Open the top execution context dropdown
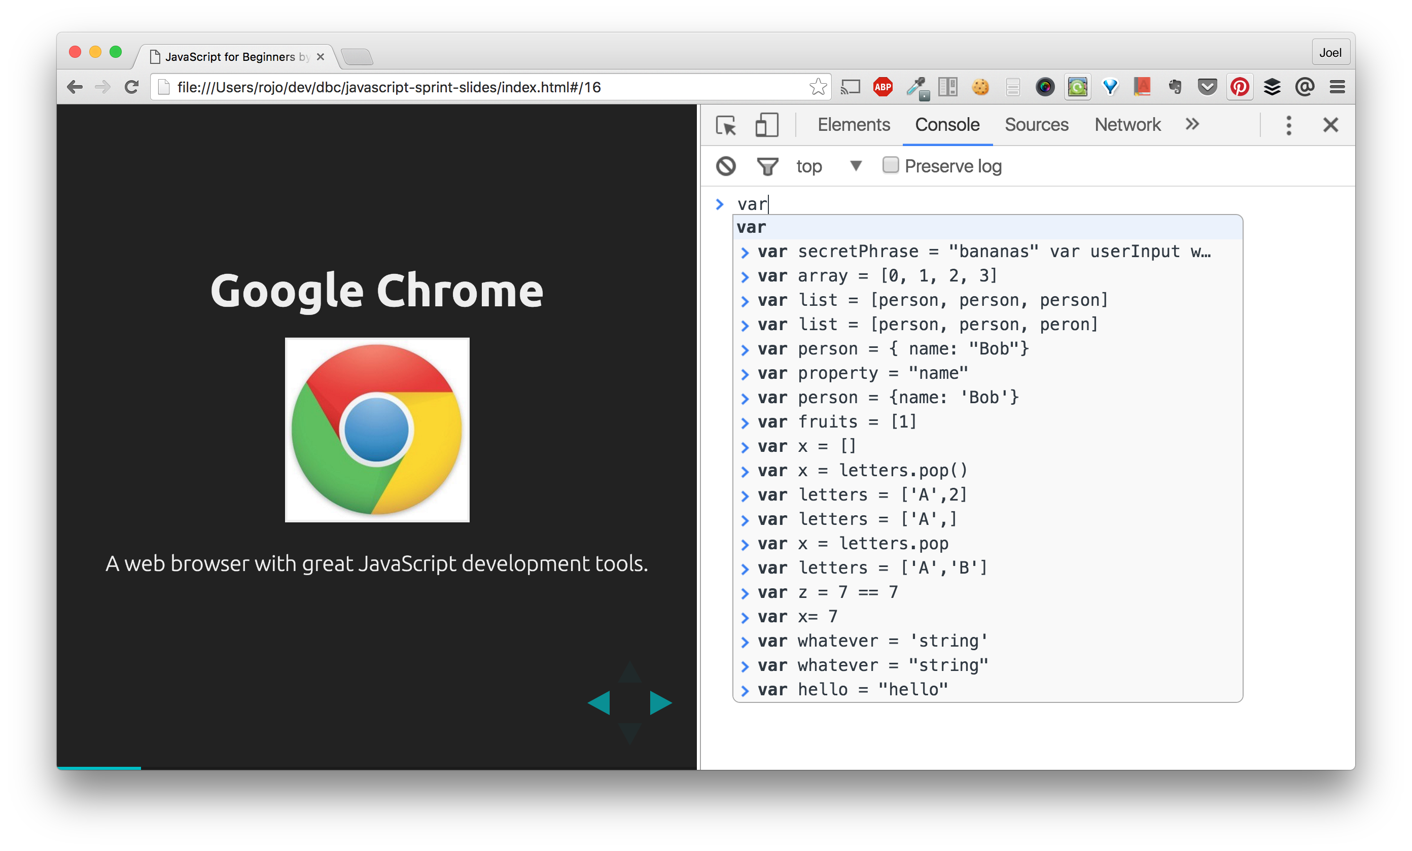The width and height of the screenshot is (1412, 851). point(829,166)
